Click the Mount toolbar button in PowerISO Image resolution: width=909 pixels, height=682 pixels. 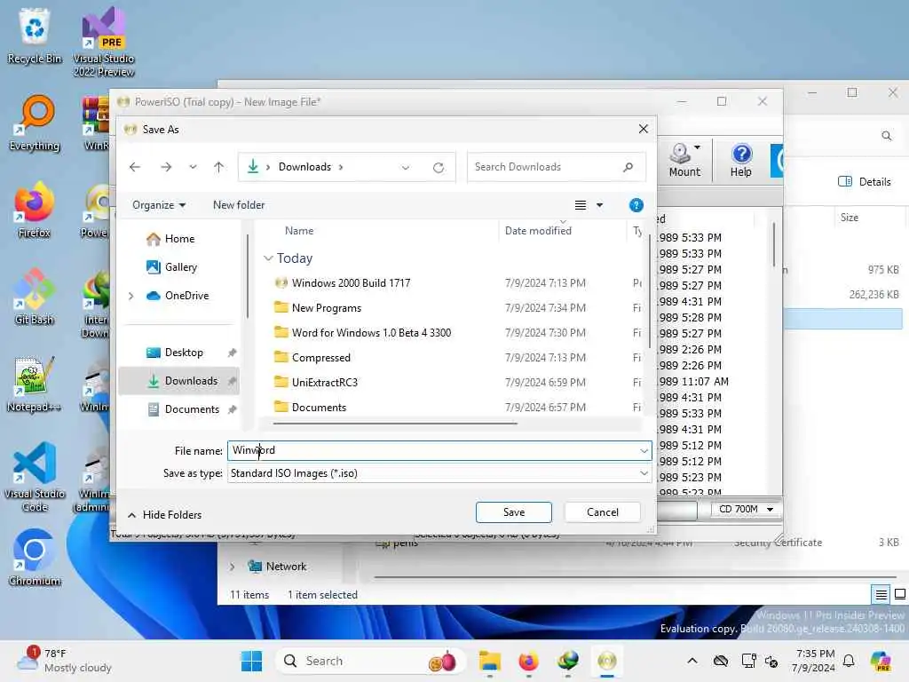684,160
